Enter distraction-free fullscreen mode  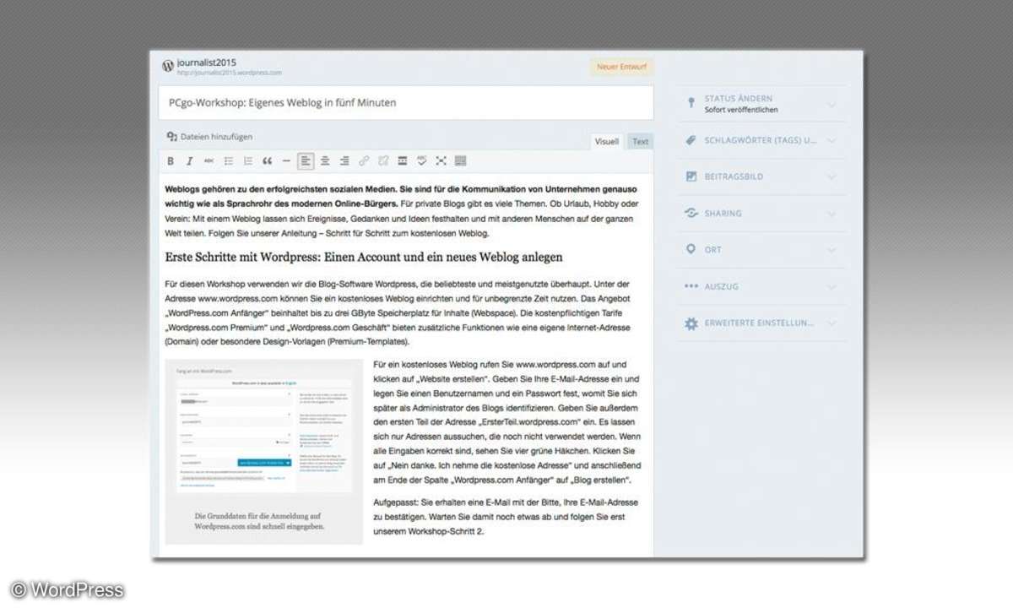coord(441,160)
